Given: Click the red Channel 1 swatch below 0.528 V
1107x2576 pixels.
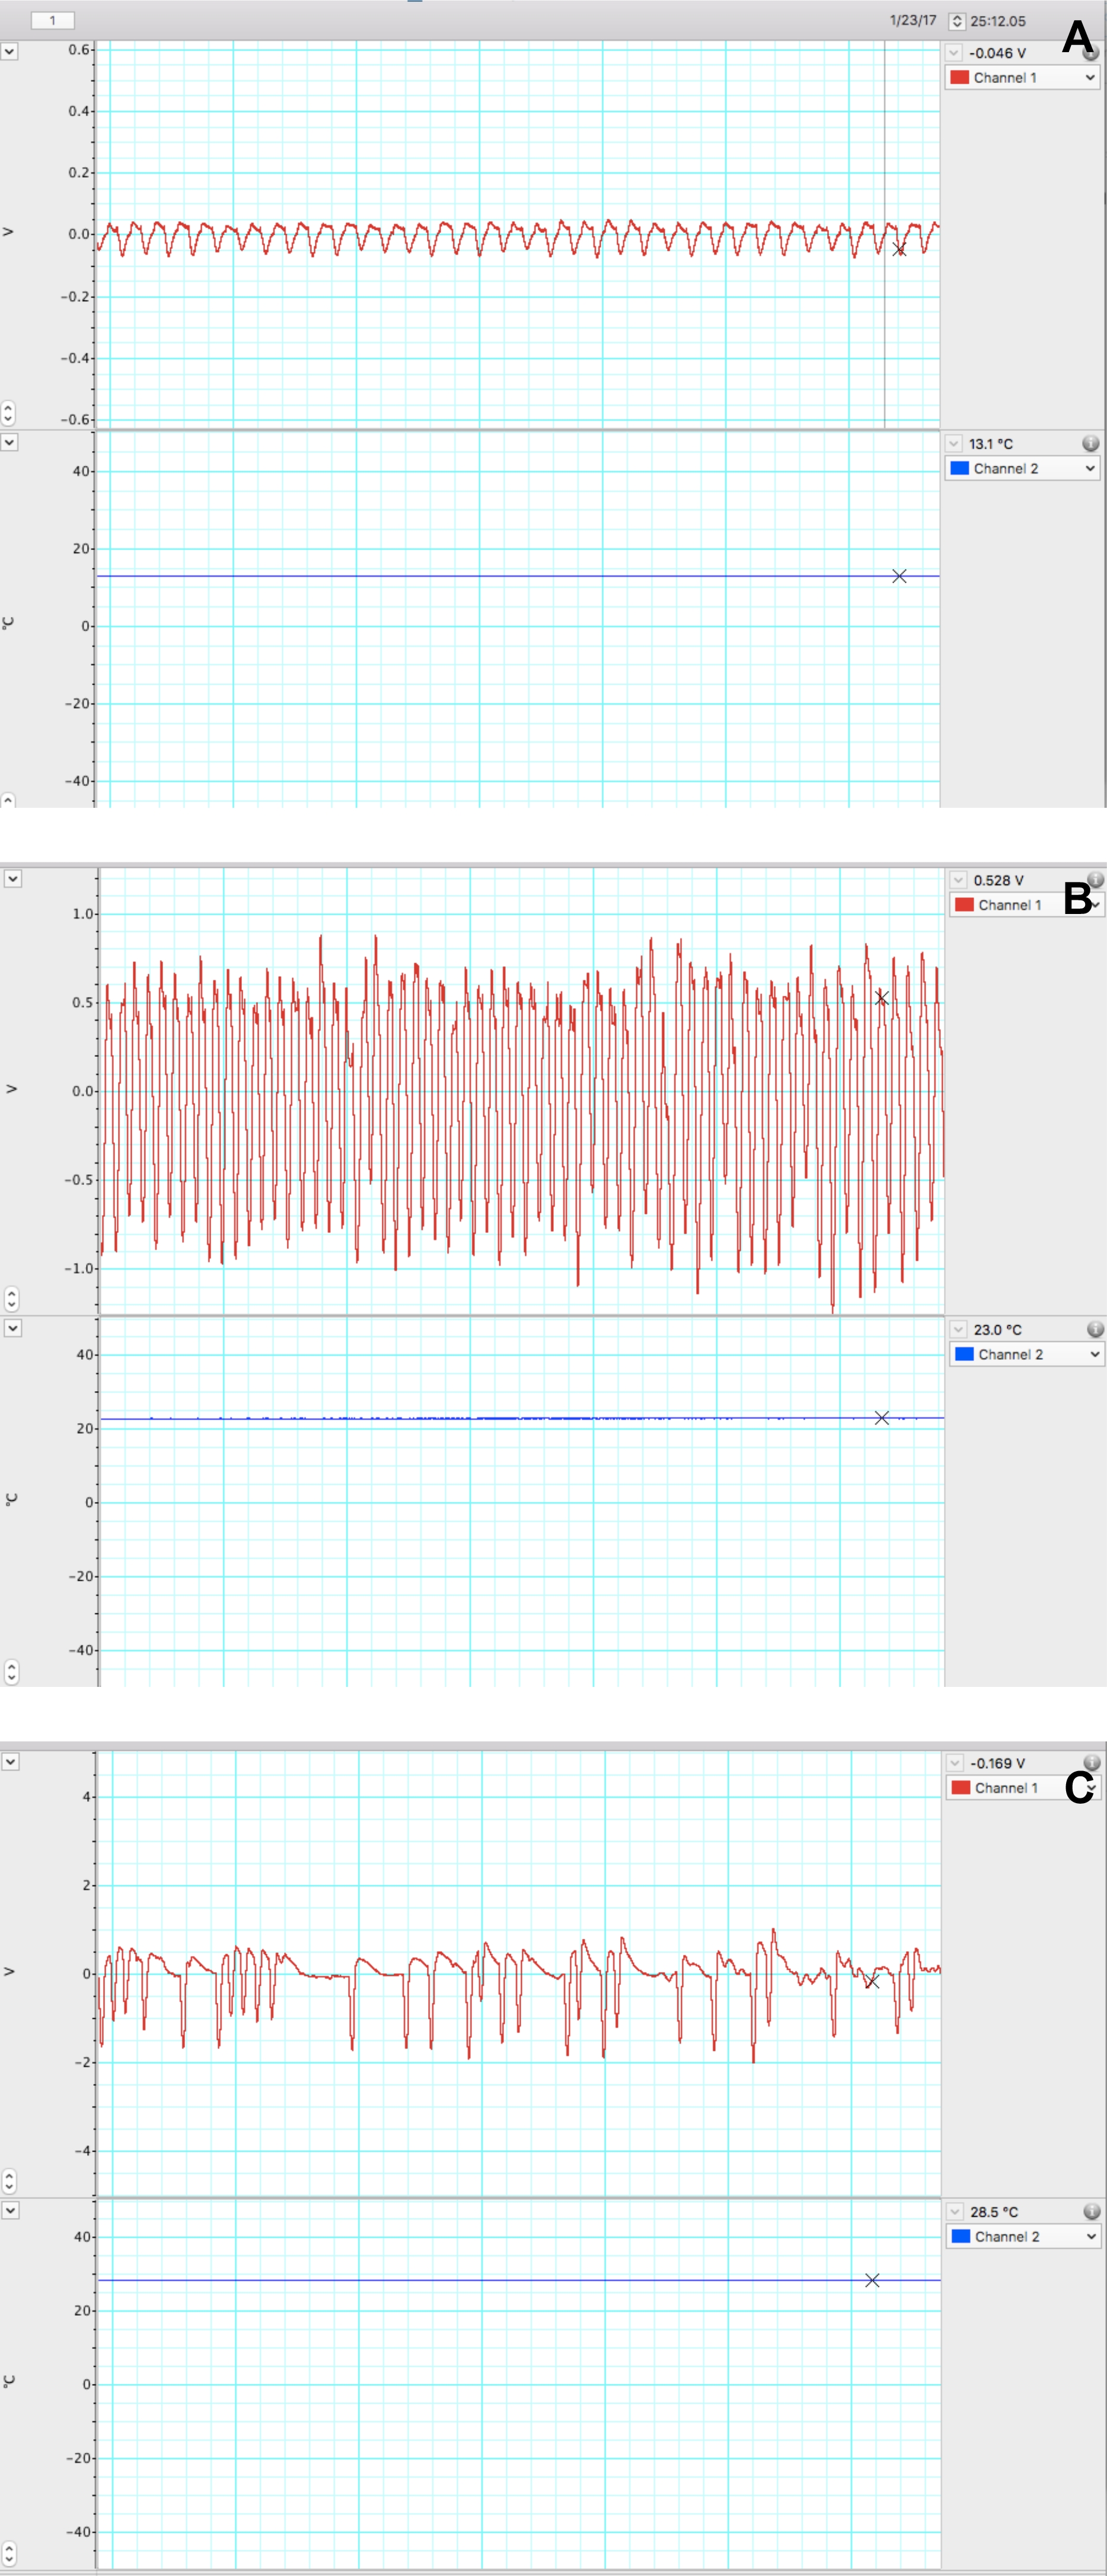Looking at the screenshot, I should click(964, 905).
